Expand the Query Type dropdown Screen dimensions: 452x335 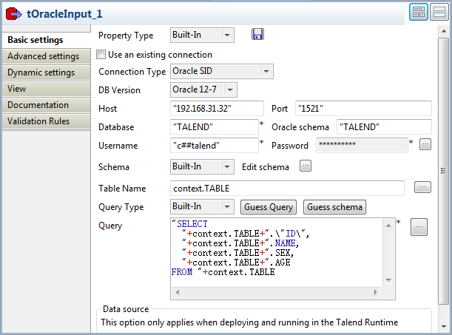227,207
